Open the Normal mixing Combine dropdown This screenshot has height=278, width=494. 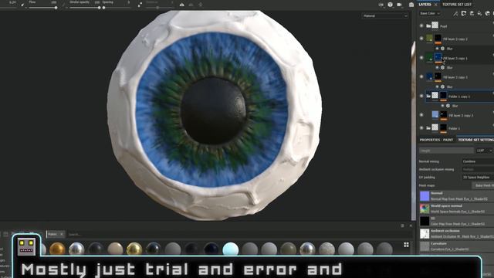click(x=478, y=161)
